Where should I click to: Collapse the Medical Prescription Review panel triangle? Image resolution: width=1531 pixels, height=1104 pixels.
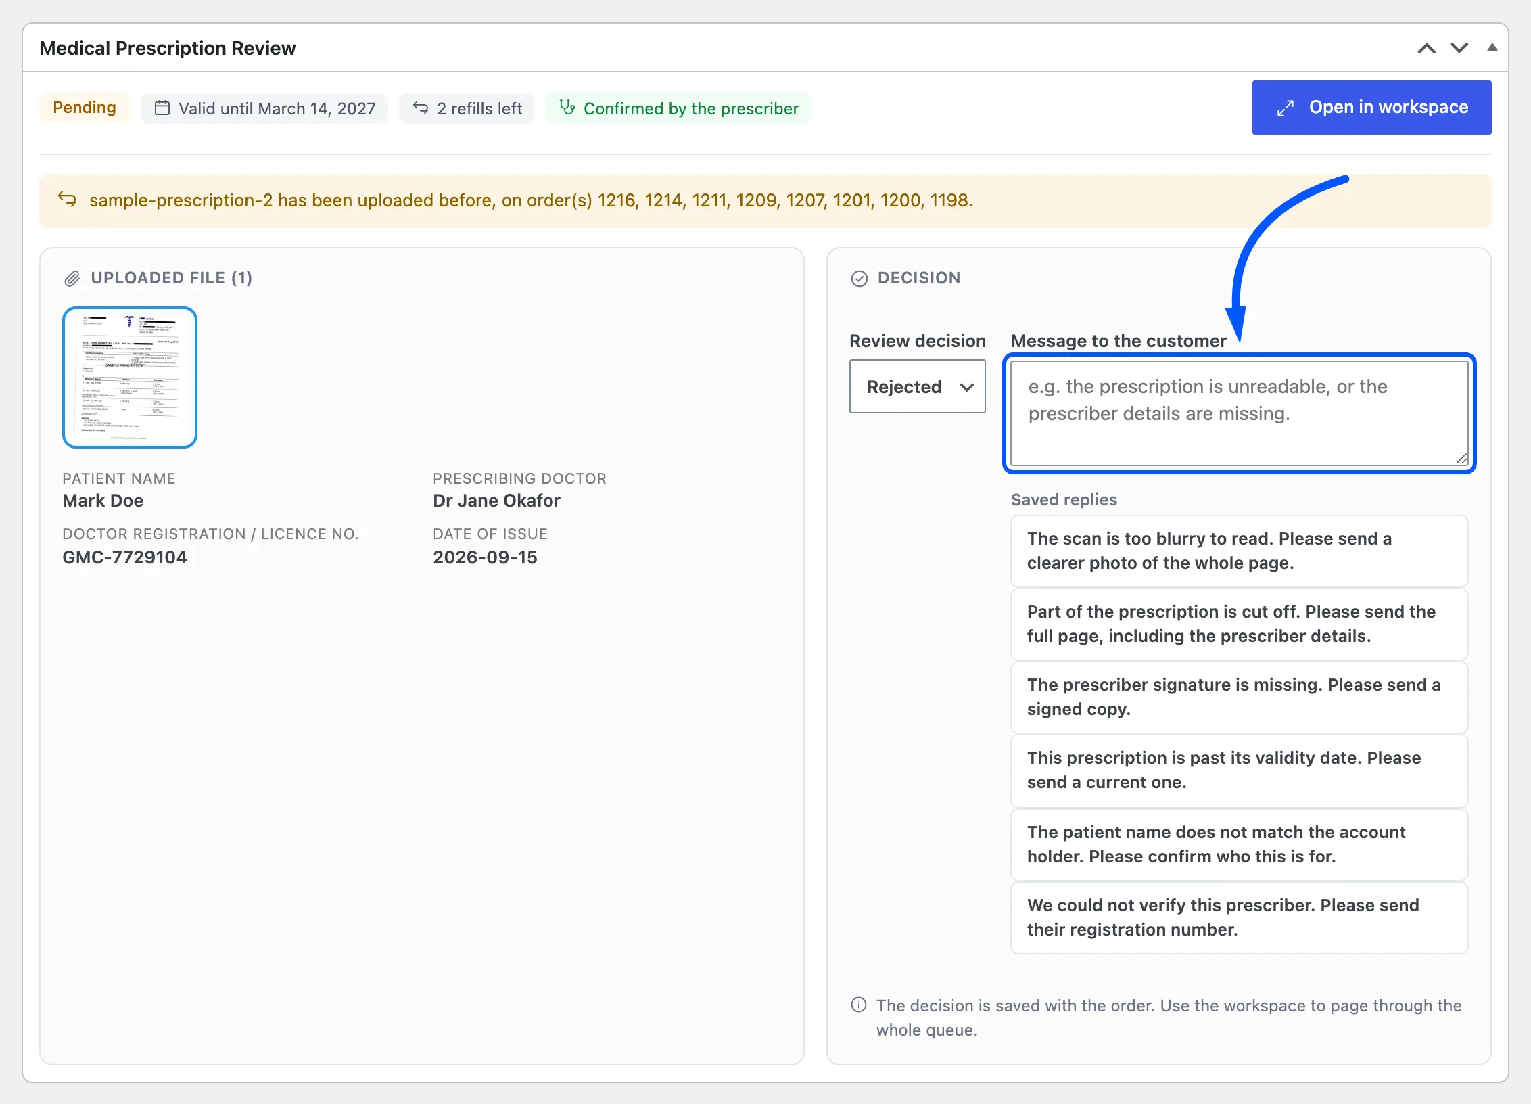coord(1492,47)
